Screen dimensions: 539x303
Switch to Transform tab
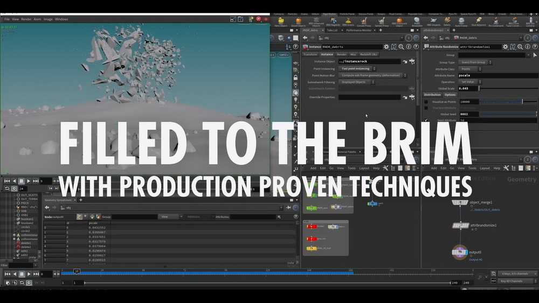310,54
